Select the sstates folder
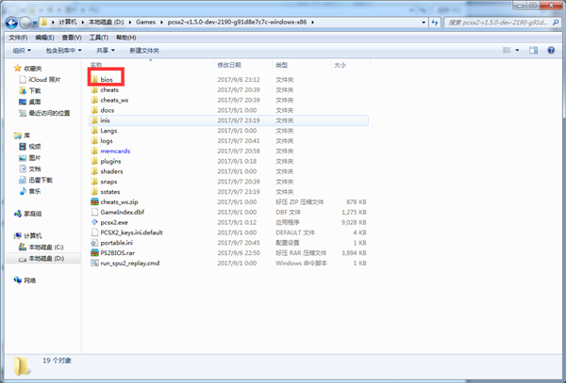The height and width of the screenshot is (383, 566). click(x=106, y=192)
